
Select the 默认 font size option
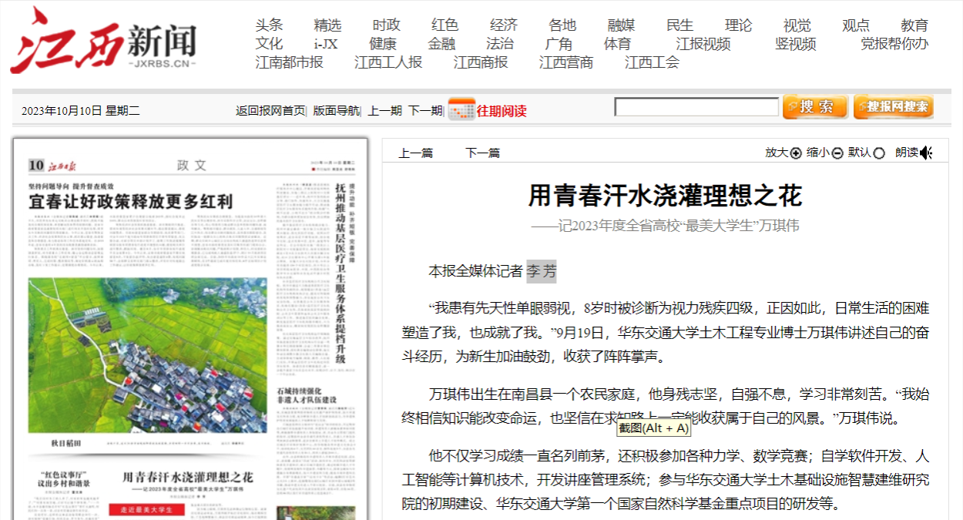click(x=879, y=153)
